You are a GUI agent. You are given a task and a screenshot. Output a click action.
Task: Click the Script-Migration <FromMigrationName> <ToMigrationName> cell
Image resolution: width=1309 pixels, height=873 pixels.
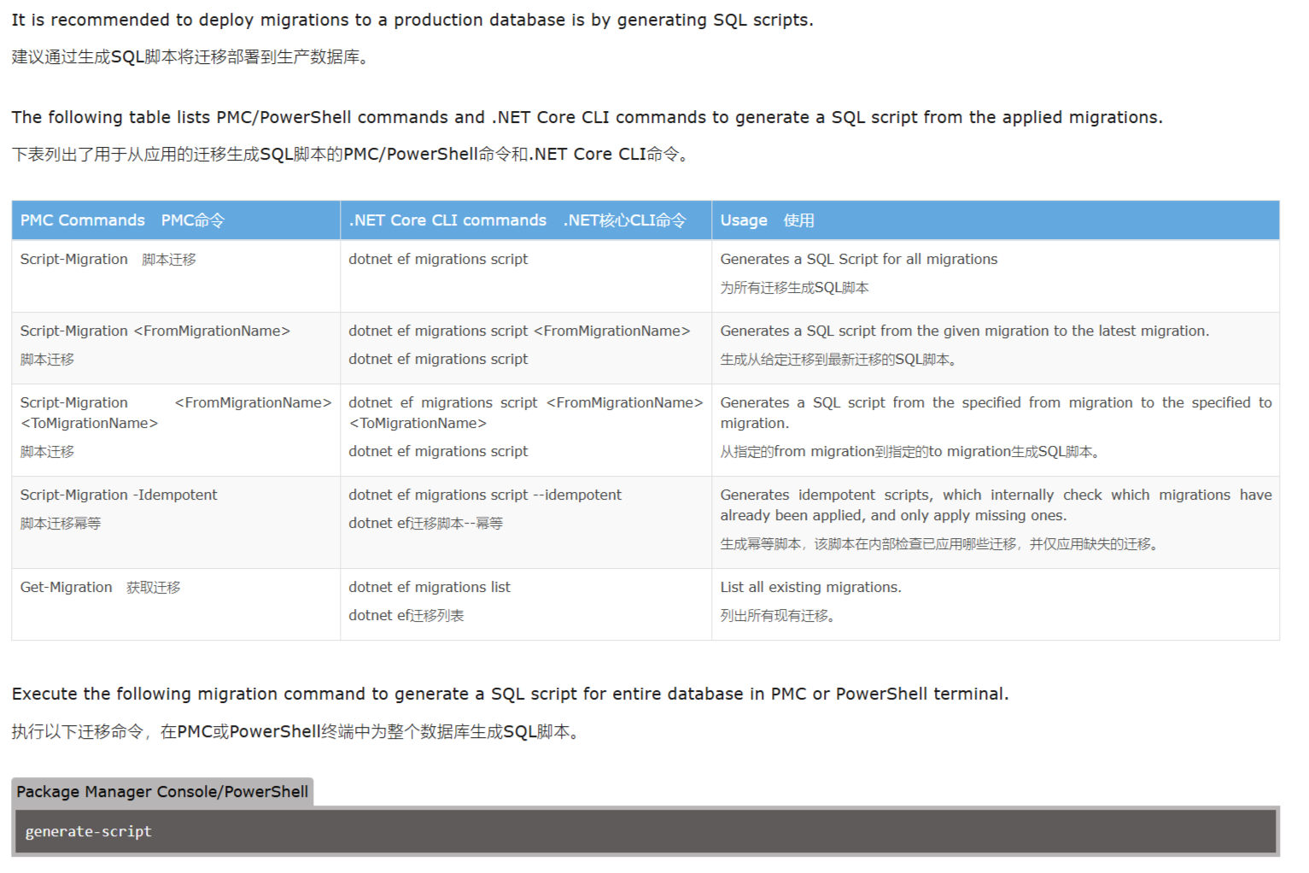point(176,430)
